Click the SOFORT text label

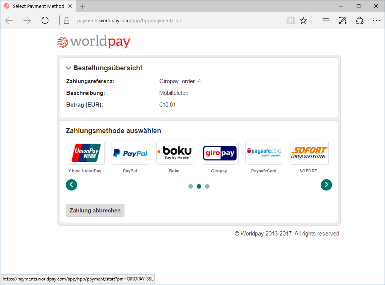pos(308,171)
